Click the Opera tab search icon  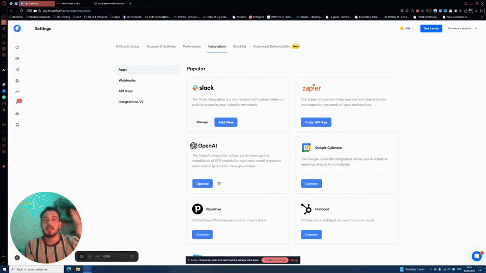[466, 3]
